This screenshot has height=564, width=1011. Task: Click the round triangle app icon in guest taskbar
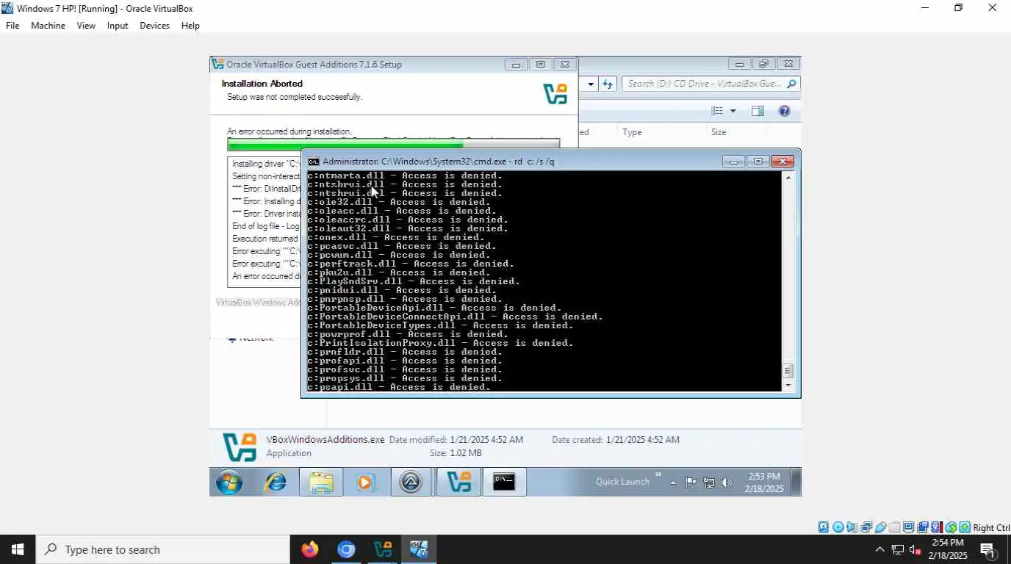411,482
